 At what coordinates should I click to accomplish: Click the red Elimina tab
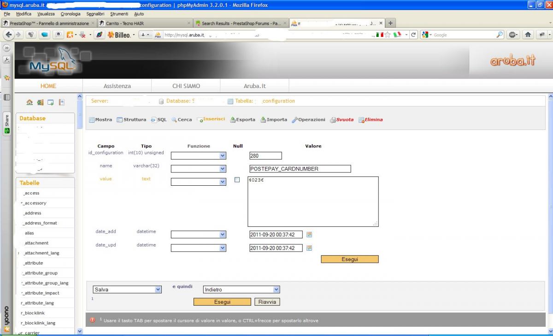point(371,120)
